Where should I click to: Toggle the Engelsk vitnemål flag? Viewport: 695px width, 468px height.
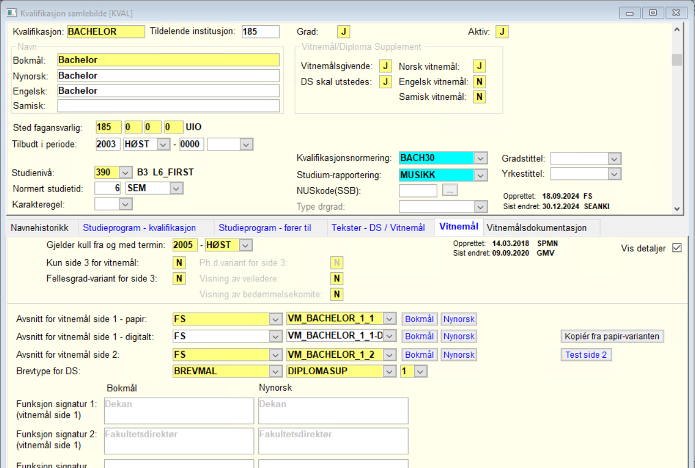(x=479, y=82)
